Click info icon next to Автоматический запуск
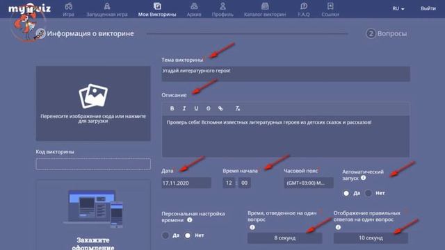 pyautogui.click(x=363, y=178)
